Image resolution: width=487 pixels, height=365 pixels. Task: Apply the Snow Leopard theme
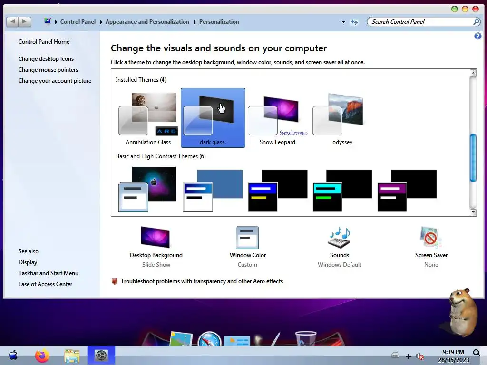click(x=277, y=118)
